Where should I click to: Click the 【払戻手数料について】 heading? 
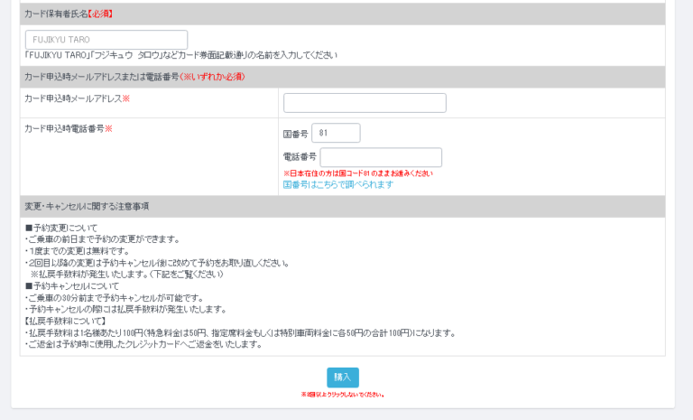point(66,321)
